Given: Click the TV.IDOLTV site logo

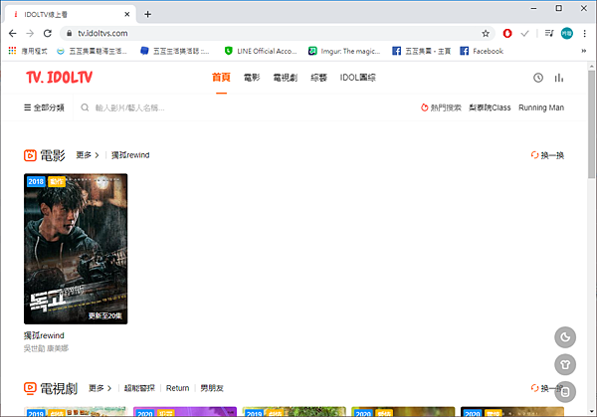Looking at the screenshot, I should [59, 78].
